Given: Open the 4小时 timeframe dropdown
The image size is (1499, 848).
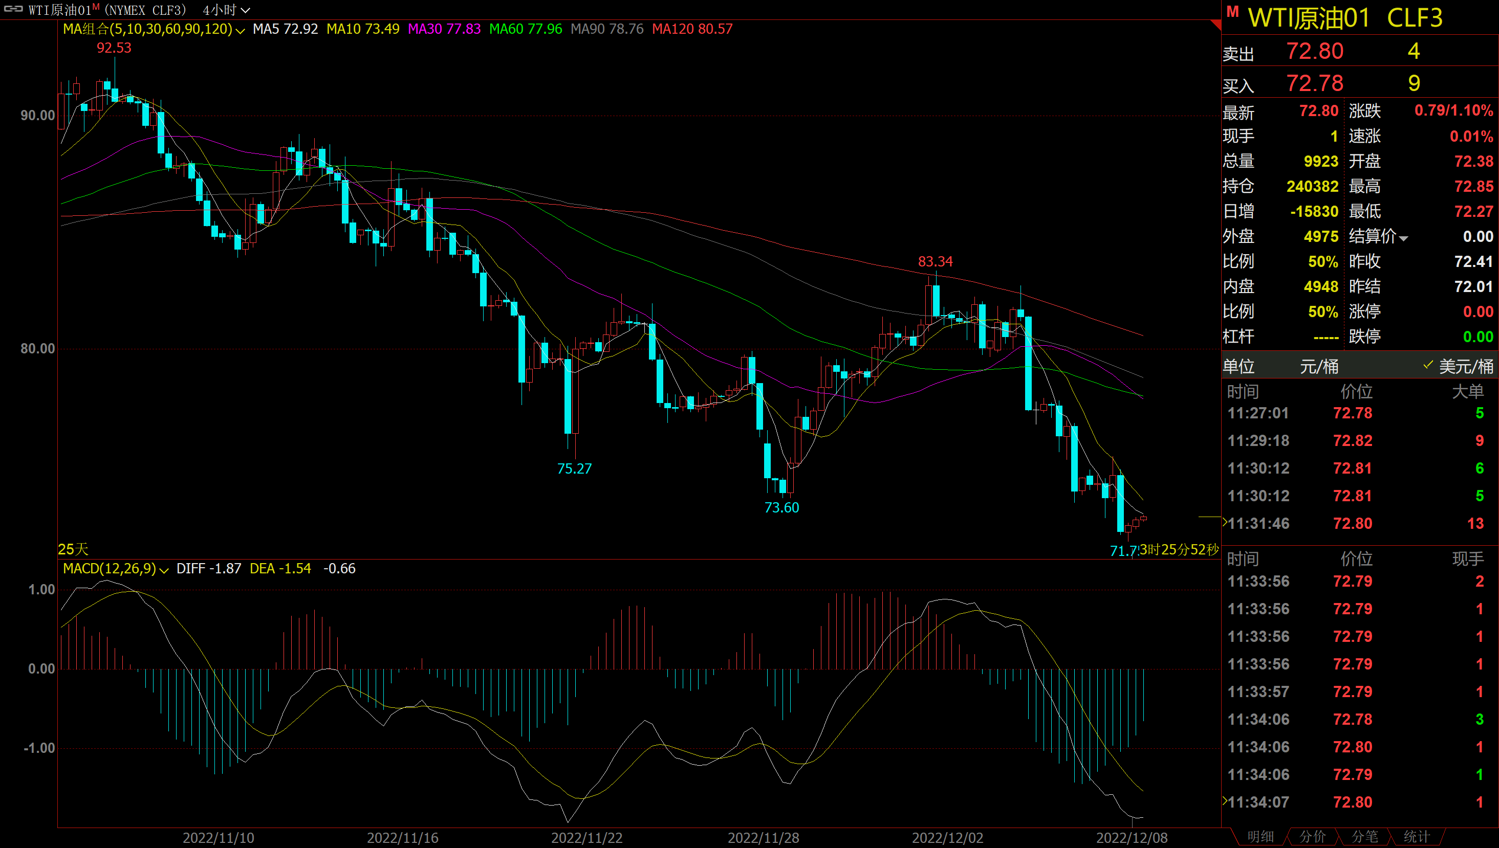Looking at the screenshot, I should point(226,10).
